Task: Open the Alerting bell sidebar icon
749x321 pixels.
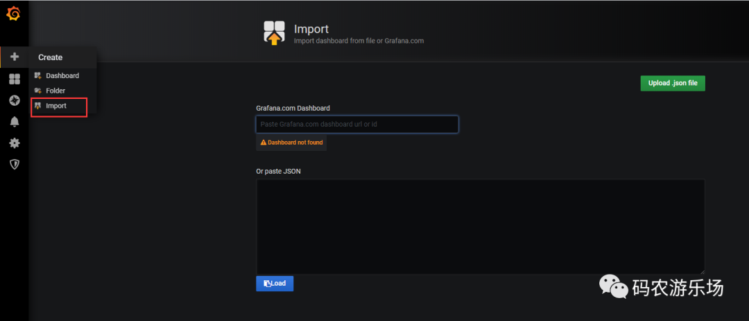Action: 15,122
